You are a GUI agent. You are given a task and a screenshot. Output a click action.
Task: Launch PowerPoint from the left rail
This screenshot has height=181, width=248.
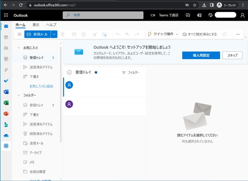[x=6, y=114]
